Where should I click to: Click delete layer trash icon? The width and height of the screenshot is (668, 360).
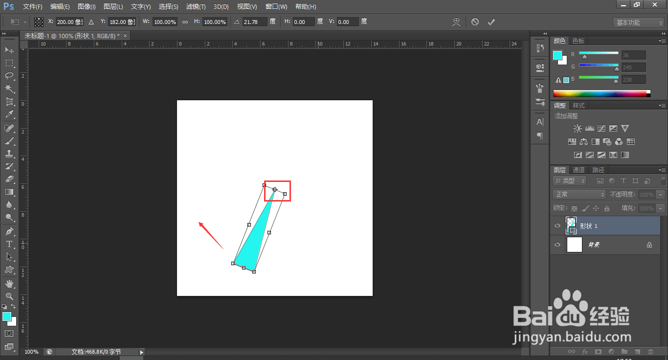pyautogui.click(x=650, y=351)
